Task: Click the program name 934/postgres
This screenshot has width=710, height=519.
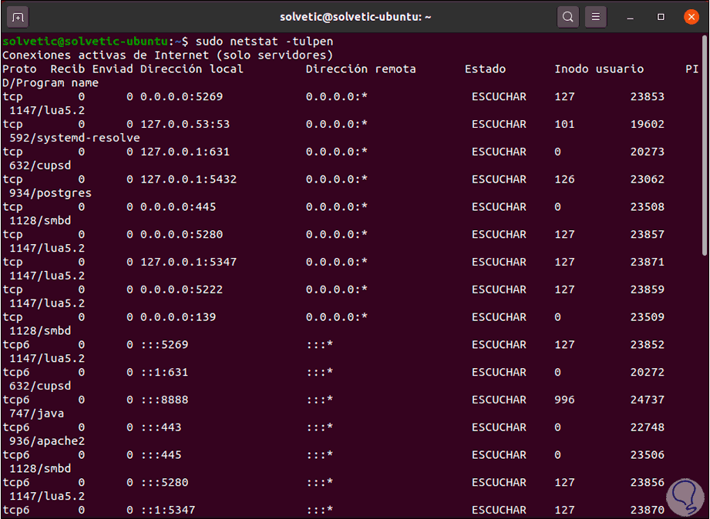Action: point(50,193)
